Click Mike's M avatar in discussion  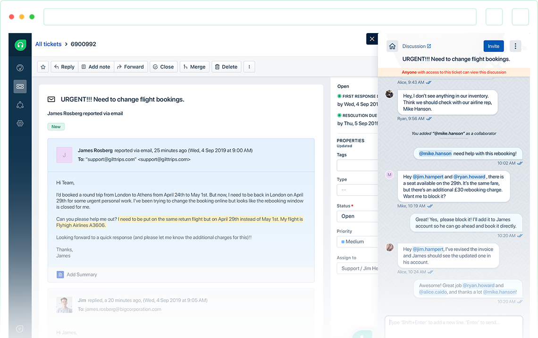click(389, 175)
